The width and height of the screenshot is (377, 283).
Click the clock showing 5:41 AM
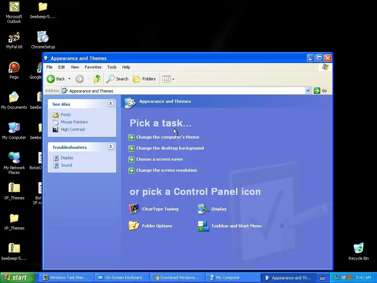point(363,278)
